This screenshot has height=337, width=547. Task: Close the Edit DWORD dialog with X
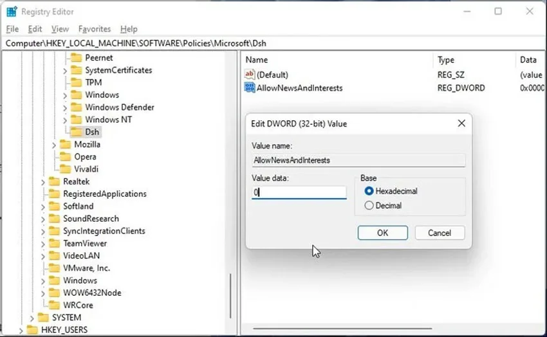click(461, 123)
